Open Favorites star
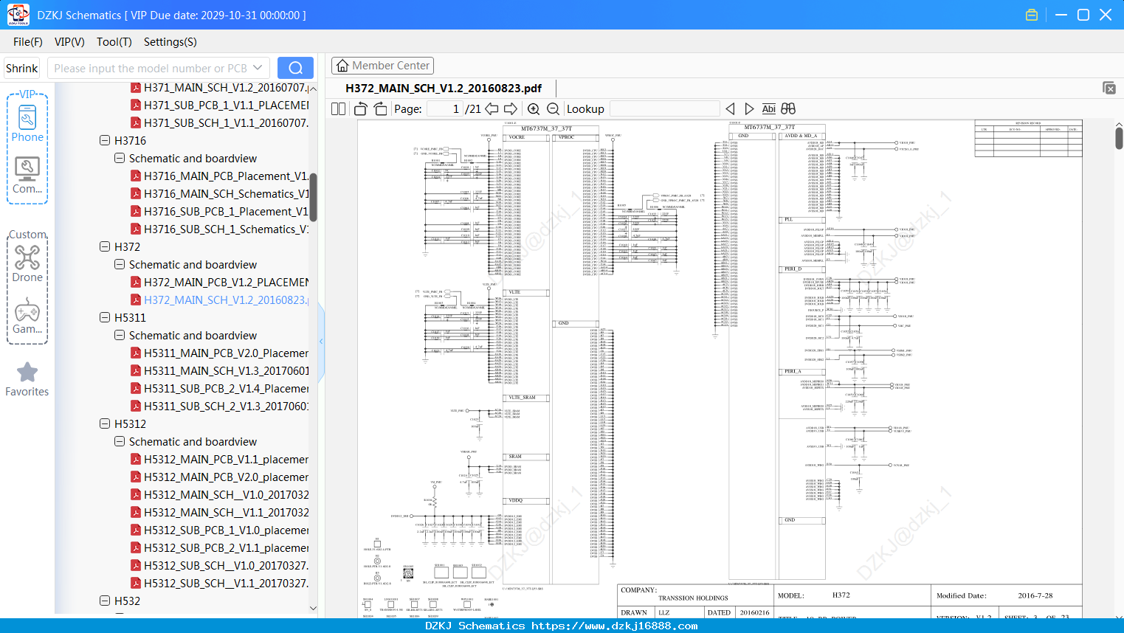 tap(27, 380)
